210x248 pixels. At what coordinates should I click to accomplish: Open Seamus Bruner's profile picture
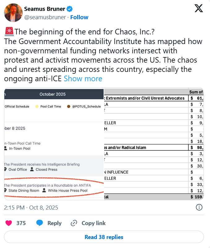(x=12, y=13)
